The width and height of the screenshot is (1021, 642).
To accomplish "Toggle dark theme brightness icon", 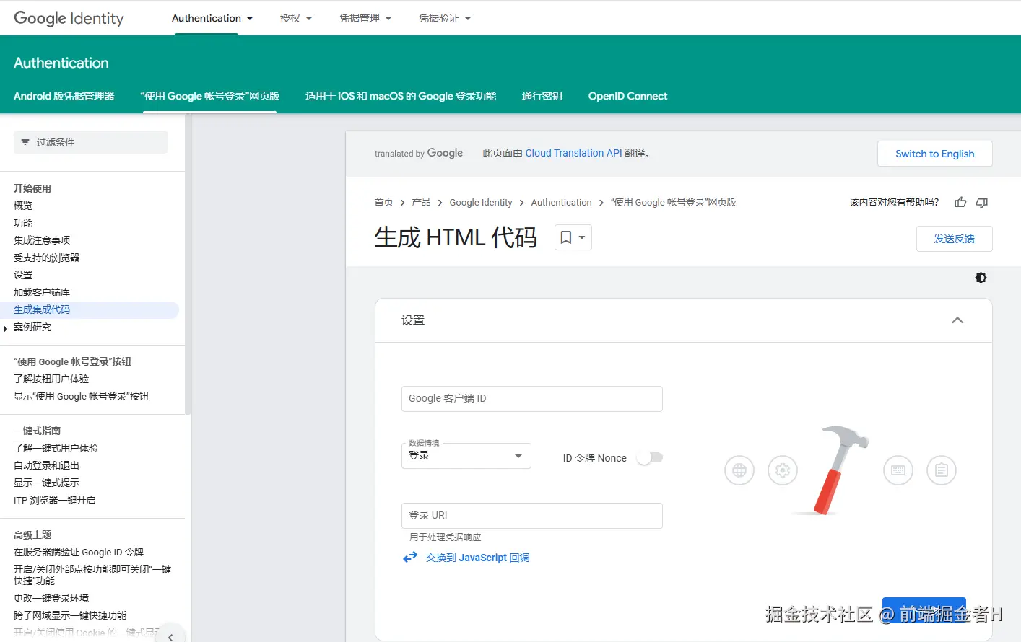I will click(x=981, y=278).
